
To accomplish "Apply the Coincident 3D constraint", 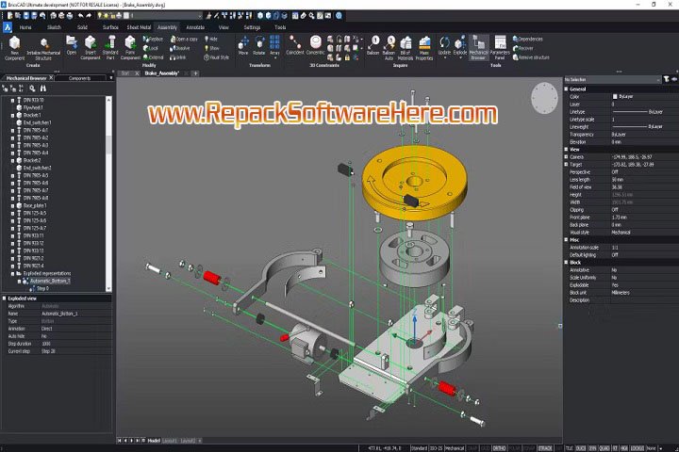I will [x=295, y=45].
